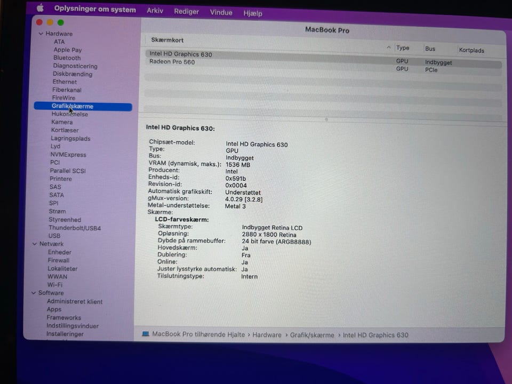Select Kamera in the sidebar
Viewport: 512px width, 384px height.
[x=62, y=122]
